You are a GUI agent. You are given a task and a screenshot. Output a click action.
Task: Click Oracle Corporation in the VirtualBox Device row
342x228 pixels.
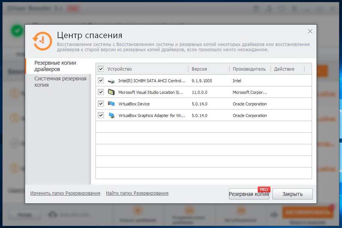(x=250, y=104)
